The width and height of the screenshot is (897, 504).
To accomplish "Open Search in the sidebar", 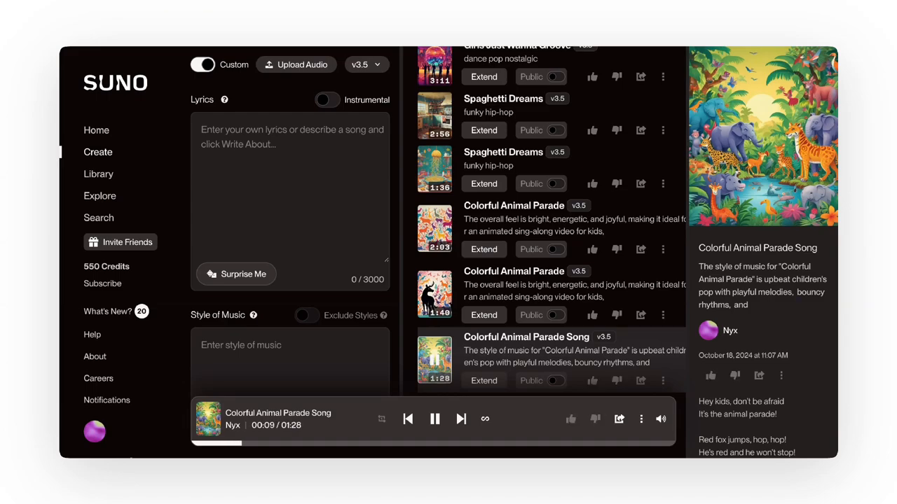I will [99, 218].
